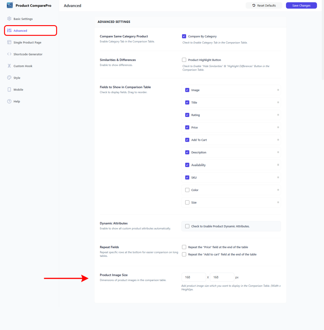Open the Mobile settings section

tap(31, 90)
